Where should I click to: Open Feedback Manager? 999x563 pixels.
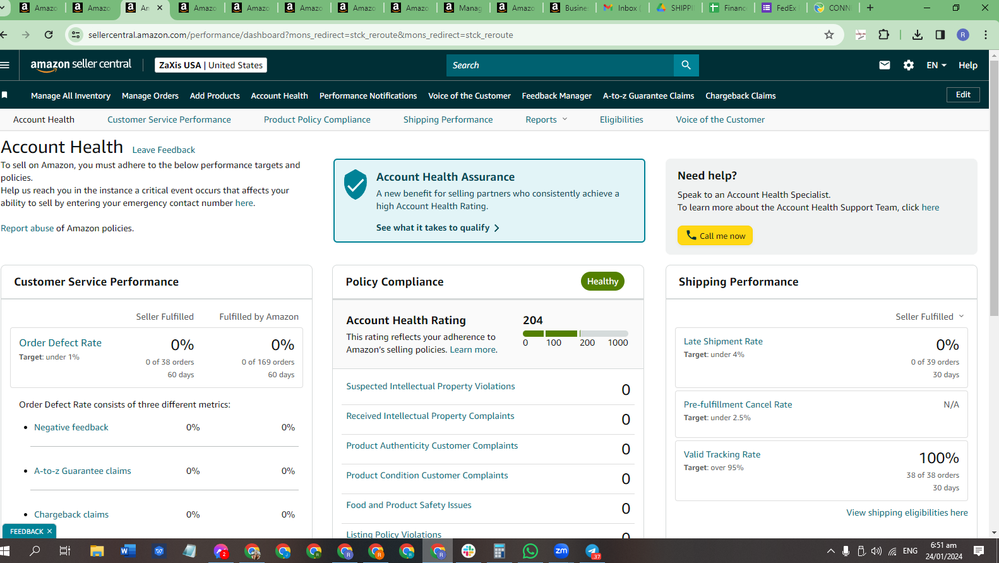[x=556, y=95]
